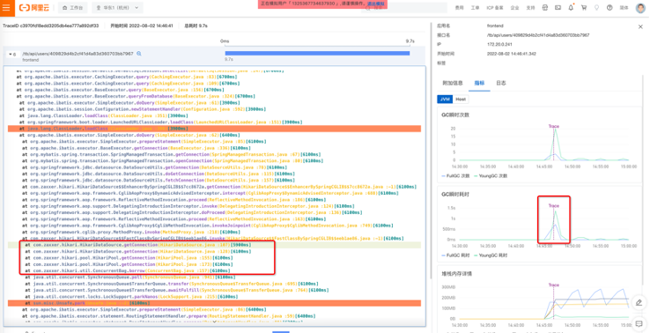Screen dimensions: 650x333
Task: Select the /tb/api/users span name
Action: point(78,54)
